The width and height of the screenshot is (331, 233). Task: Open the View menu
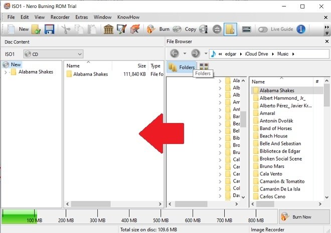(x=40, y=17)
